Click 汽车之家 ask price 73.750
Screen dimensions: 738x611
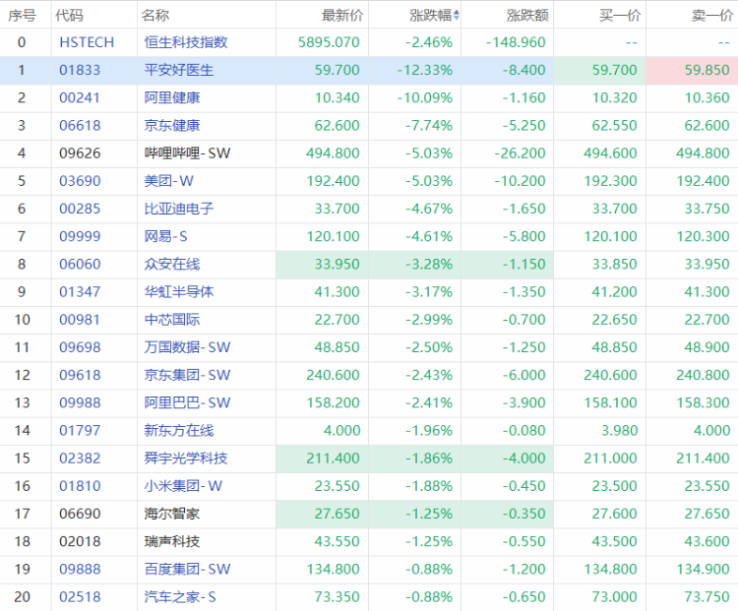point(707,597)
